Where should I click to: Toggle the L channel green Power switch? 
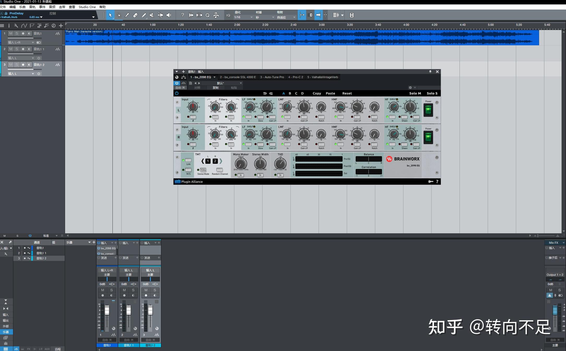tap(428, 110)
